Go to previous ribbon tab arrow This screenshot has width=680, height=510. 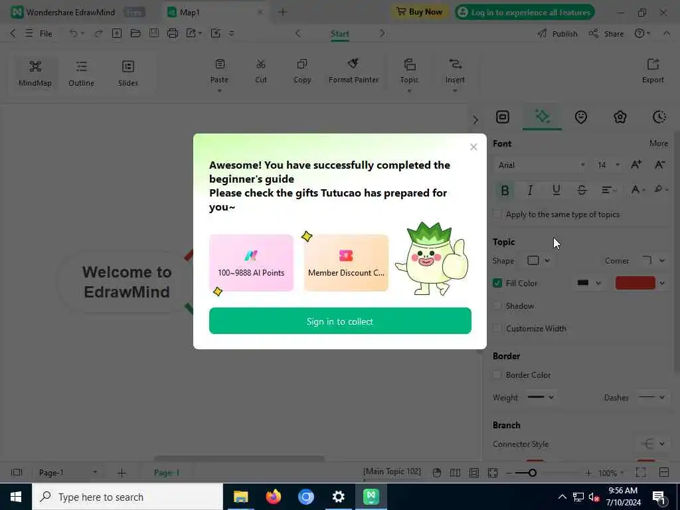point(297,33)
